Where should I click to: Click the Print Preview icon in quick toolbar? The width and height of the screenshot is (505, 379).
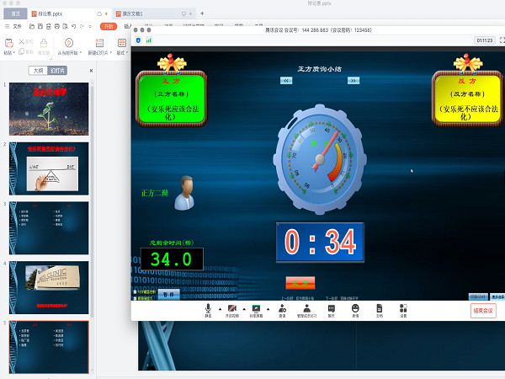pos(66,26)
